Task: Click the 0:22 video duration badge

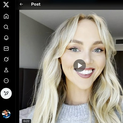Action: (26, 121)
